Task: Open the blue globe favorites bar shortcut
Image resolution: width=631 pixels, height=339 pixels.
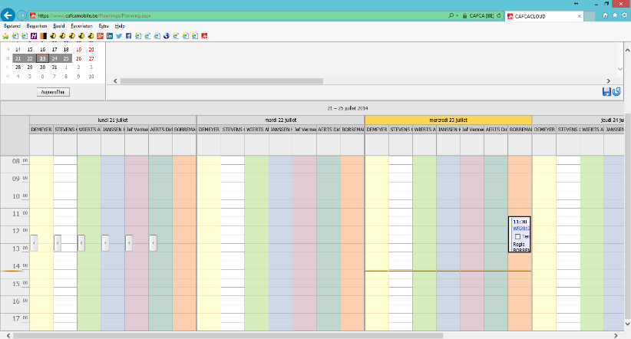Action: 167,36
